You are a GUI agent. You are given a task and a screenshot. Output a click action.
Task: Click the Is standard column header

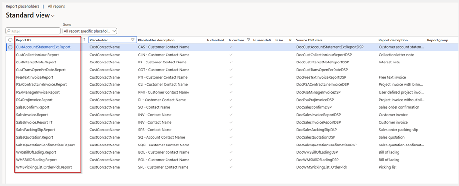click(x=215, y=40)
